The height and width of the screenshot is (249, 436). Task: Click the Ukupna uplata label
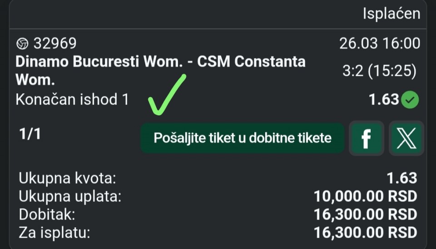70,197
